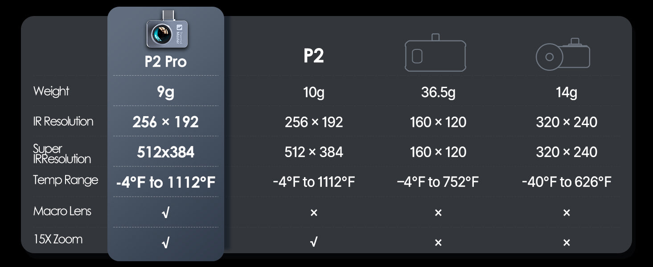This screenshot has height=267, width=653.
Task: Click the P2 Pro 512x384 value
Action: pos(165,152)
